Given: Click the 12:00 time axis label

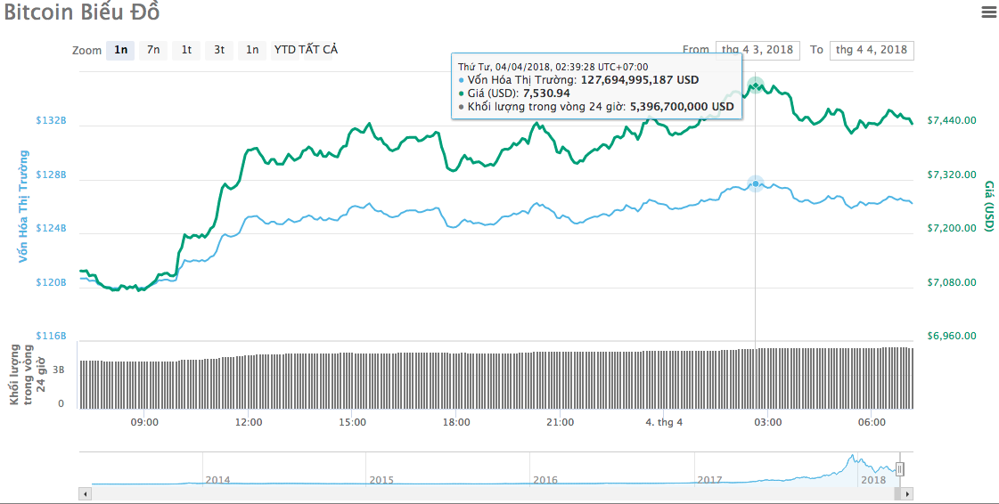Looking at the screenshot, I should (x=249, y=422).
